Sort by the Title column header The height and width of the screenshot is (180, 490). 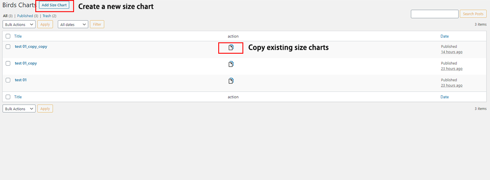pos(18,36)
